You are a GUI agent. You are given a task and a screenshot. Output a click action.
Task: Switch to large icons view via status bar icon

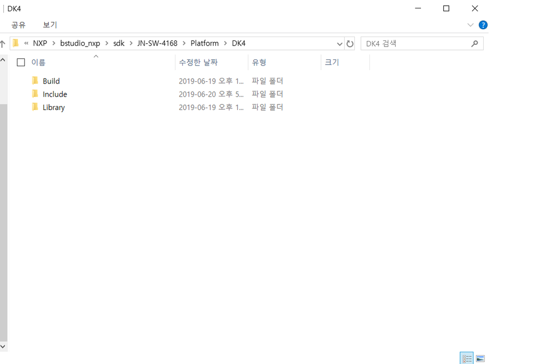click(480, 358)
